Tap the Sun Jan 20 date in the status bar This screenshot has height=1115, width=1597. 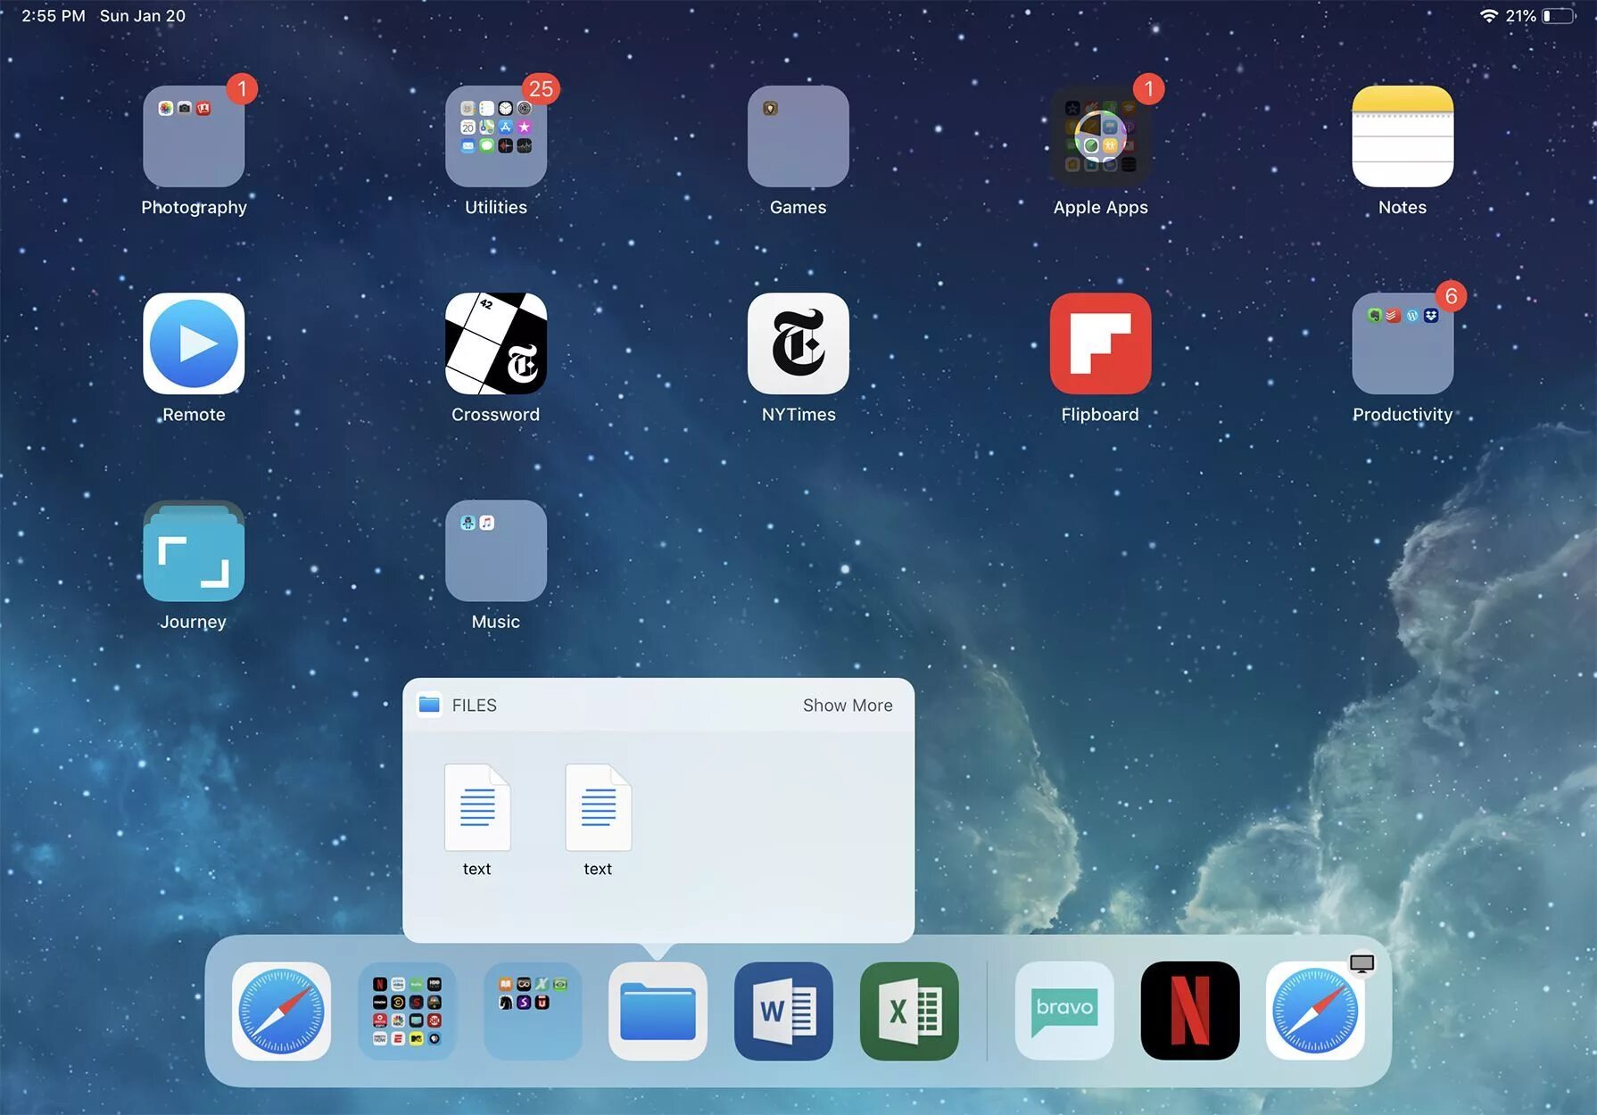coord(143,16)
